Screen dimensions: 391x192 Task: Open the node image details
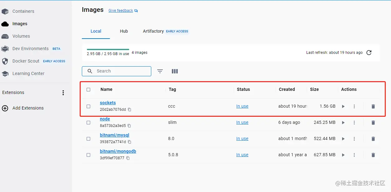tap(105, 119)
